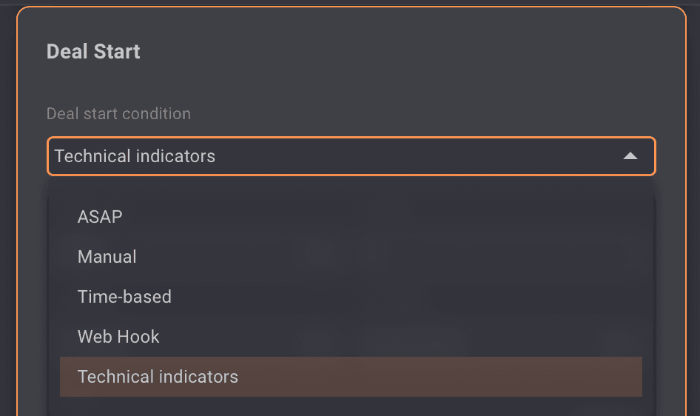Select ASAP from the dropdown list
Screen dimensions: 700x416
[x=100, y=217]
